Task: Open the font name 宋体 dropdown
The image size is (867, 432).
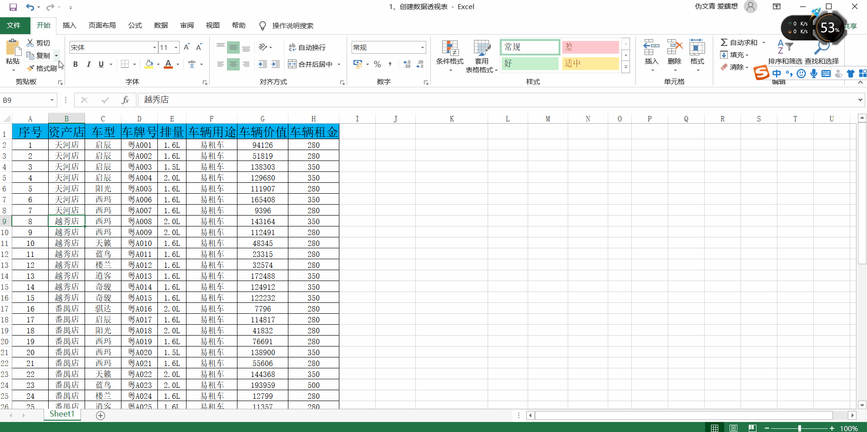Action: [x=155, y=47]
